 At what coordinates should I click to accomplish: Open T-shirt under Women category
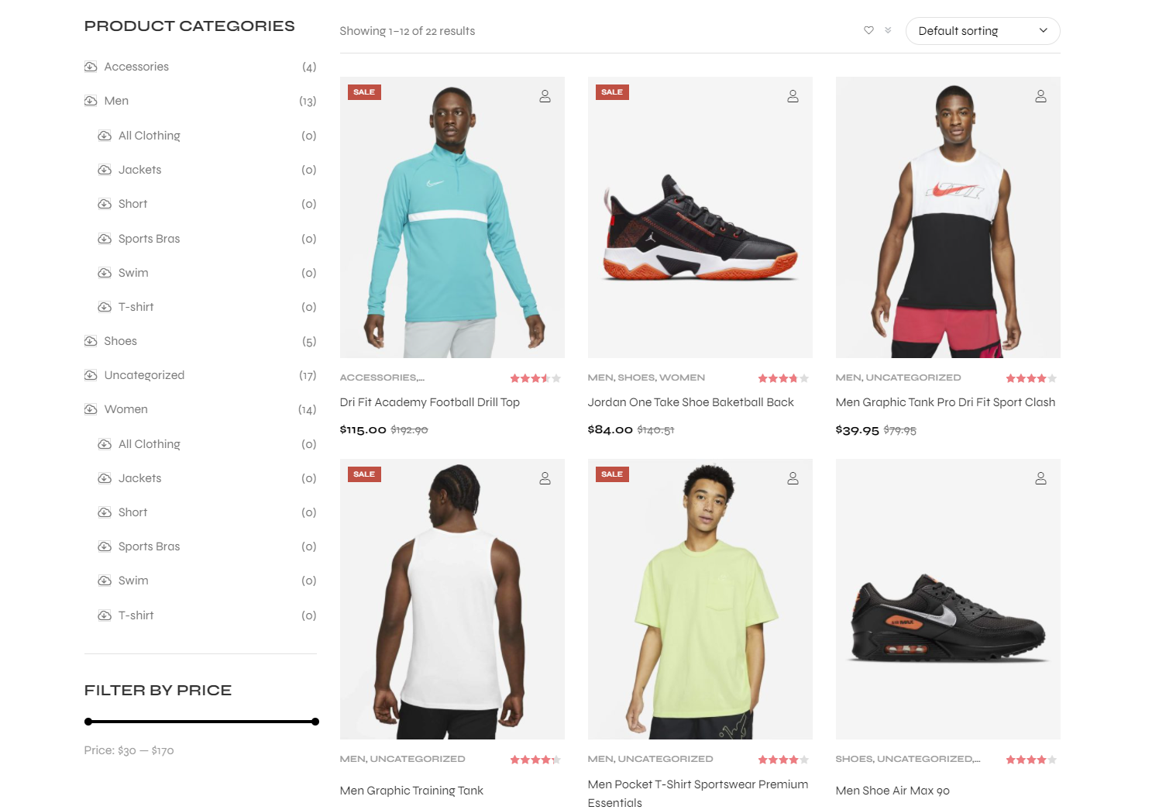(136, 615)
